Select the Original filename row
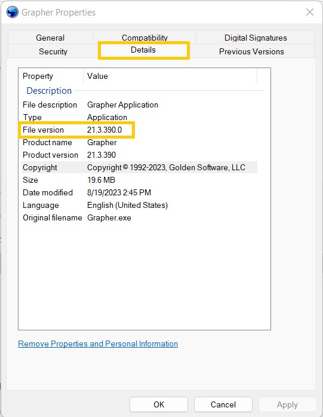 tap(139, 217)
